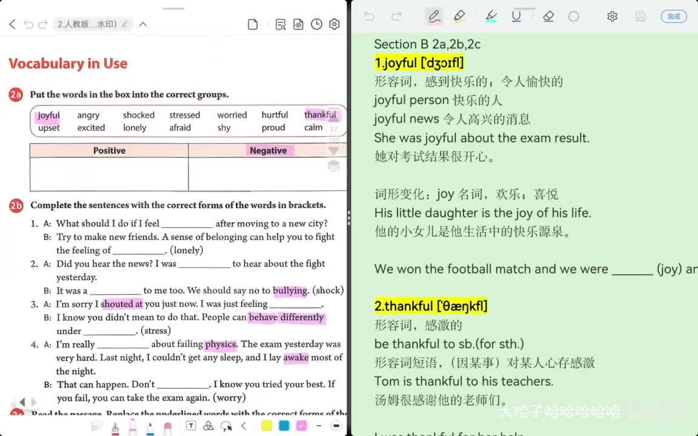Collapse the textbook toolbar with up chevron

[143, 24]
